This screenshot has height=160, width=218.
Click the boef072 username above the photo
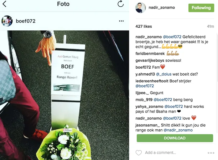[25, 21]
